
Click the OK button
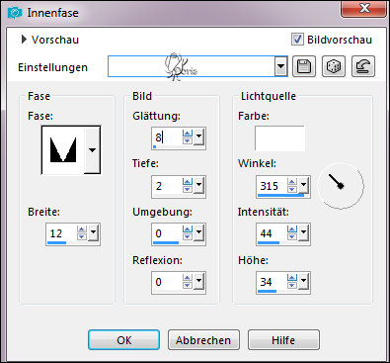coord(124,340)
